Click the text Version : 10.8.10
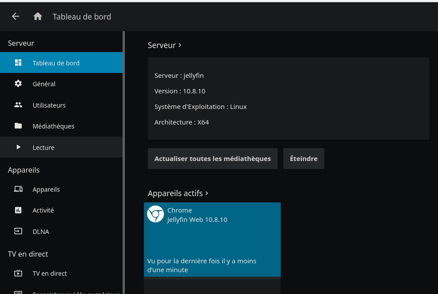 pos(180,91)
